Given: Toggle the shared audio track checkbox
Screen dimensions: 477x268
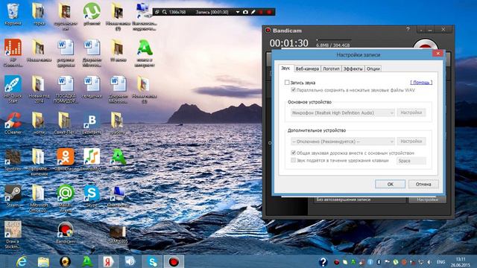Looking at the screenshot, I should 293,153.
